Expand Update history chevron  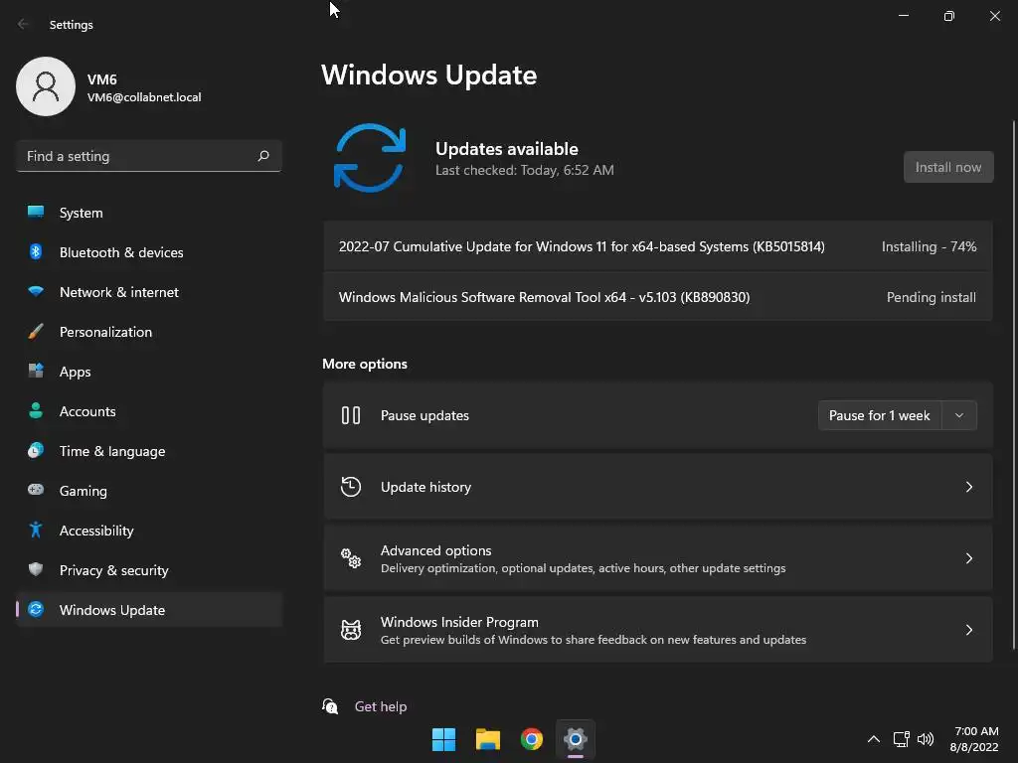(x=968, y=487)
